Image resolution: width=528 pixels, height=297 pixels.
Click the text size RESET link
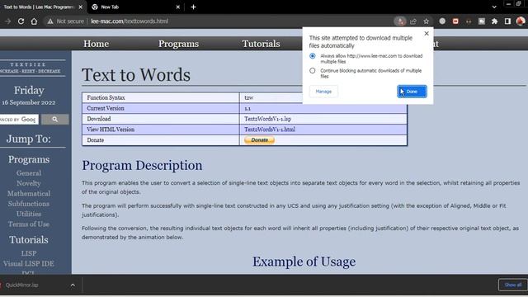28,71
